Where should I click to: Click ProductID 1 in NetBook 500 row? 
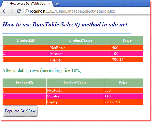(x=26, y=48)
